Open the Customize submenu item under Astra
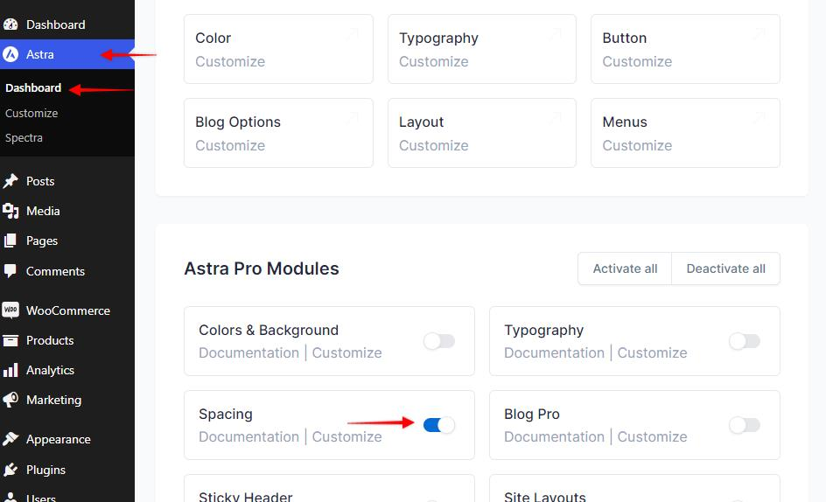 pyautogui.click(x=31, y=113)
